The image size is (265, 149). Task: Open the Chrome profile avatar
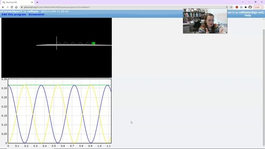[250, 7]
